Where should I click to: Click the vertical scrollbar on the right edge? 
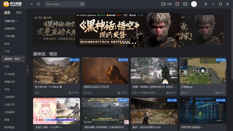point(232,44)
